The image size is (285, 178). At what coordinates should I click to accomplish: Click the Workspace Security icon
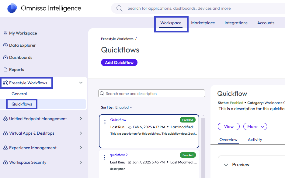pos(5,162)
